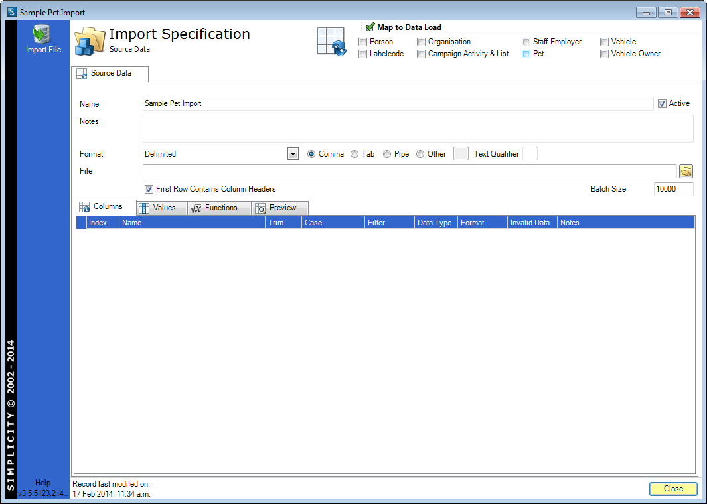707x504 pixels.
Task: Click the Name column header in grid
Action: pyautogui.click(x=192, y=223)
